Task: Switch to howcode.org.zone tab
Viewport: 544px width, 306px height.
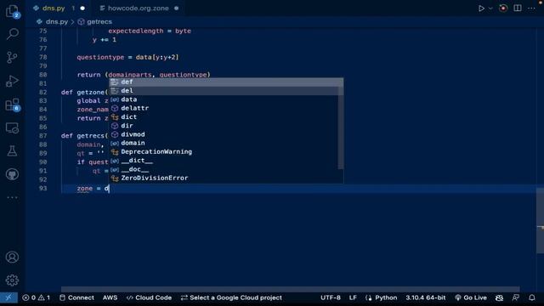Action: click(138, 8)
